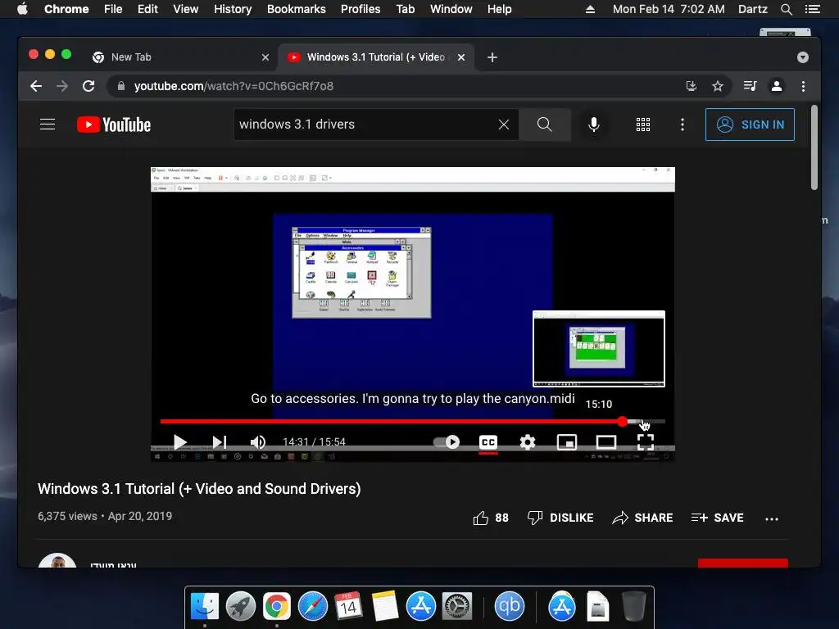Like the video with thumbs up

[491, 518]
